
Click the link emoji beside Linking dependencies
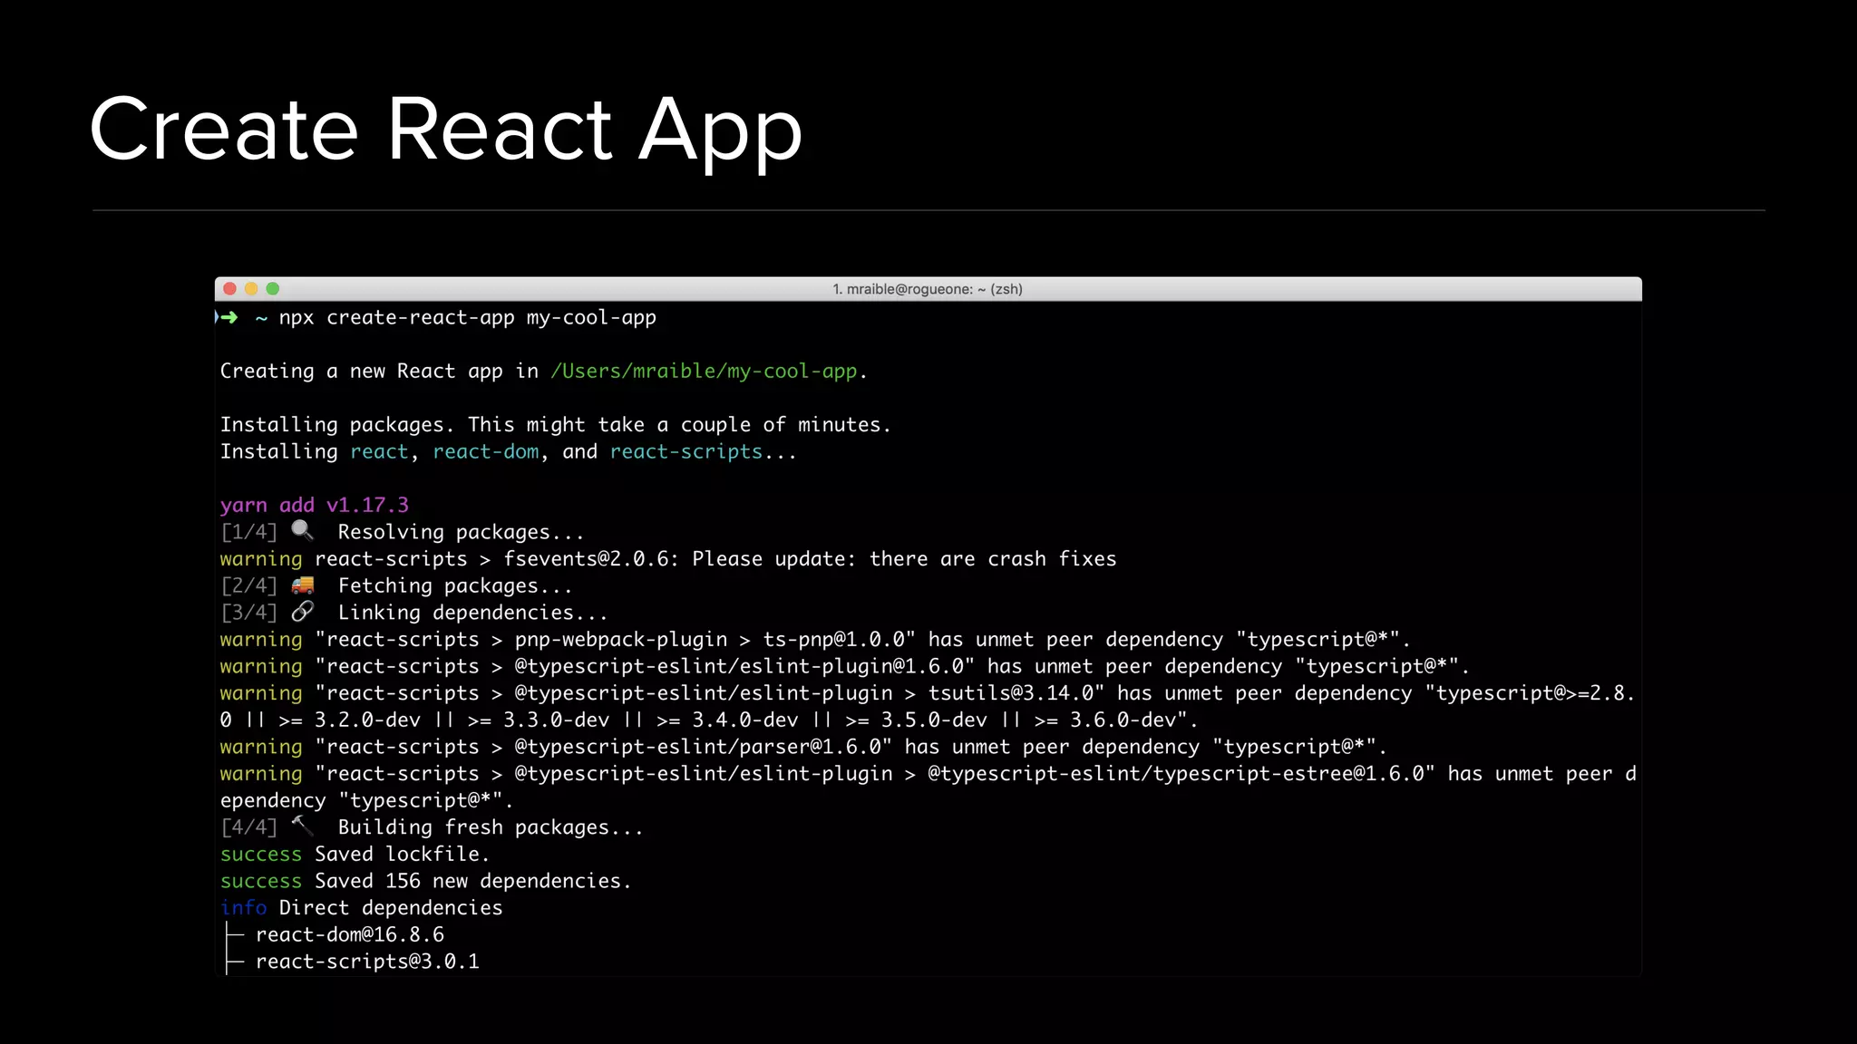(x=303, y=612)
